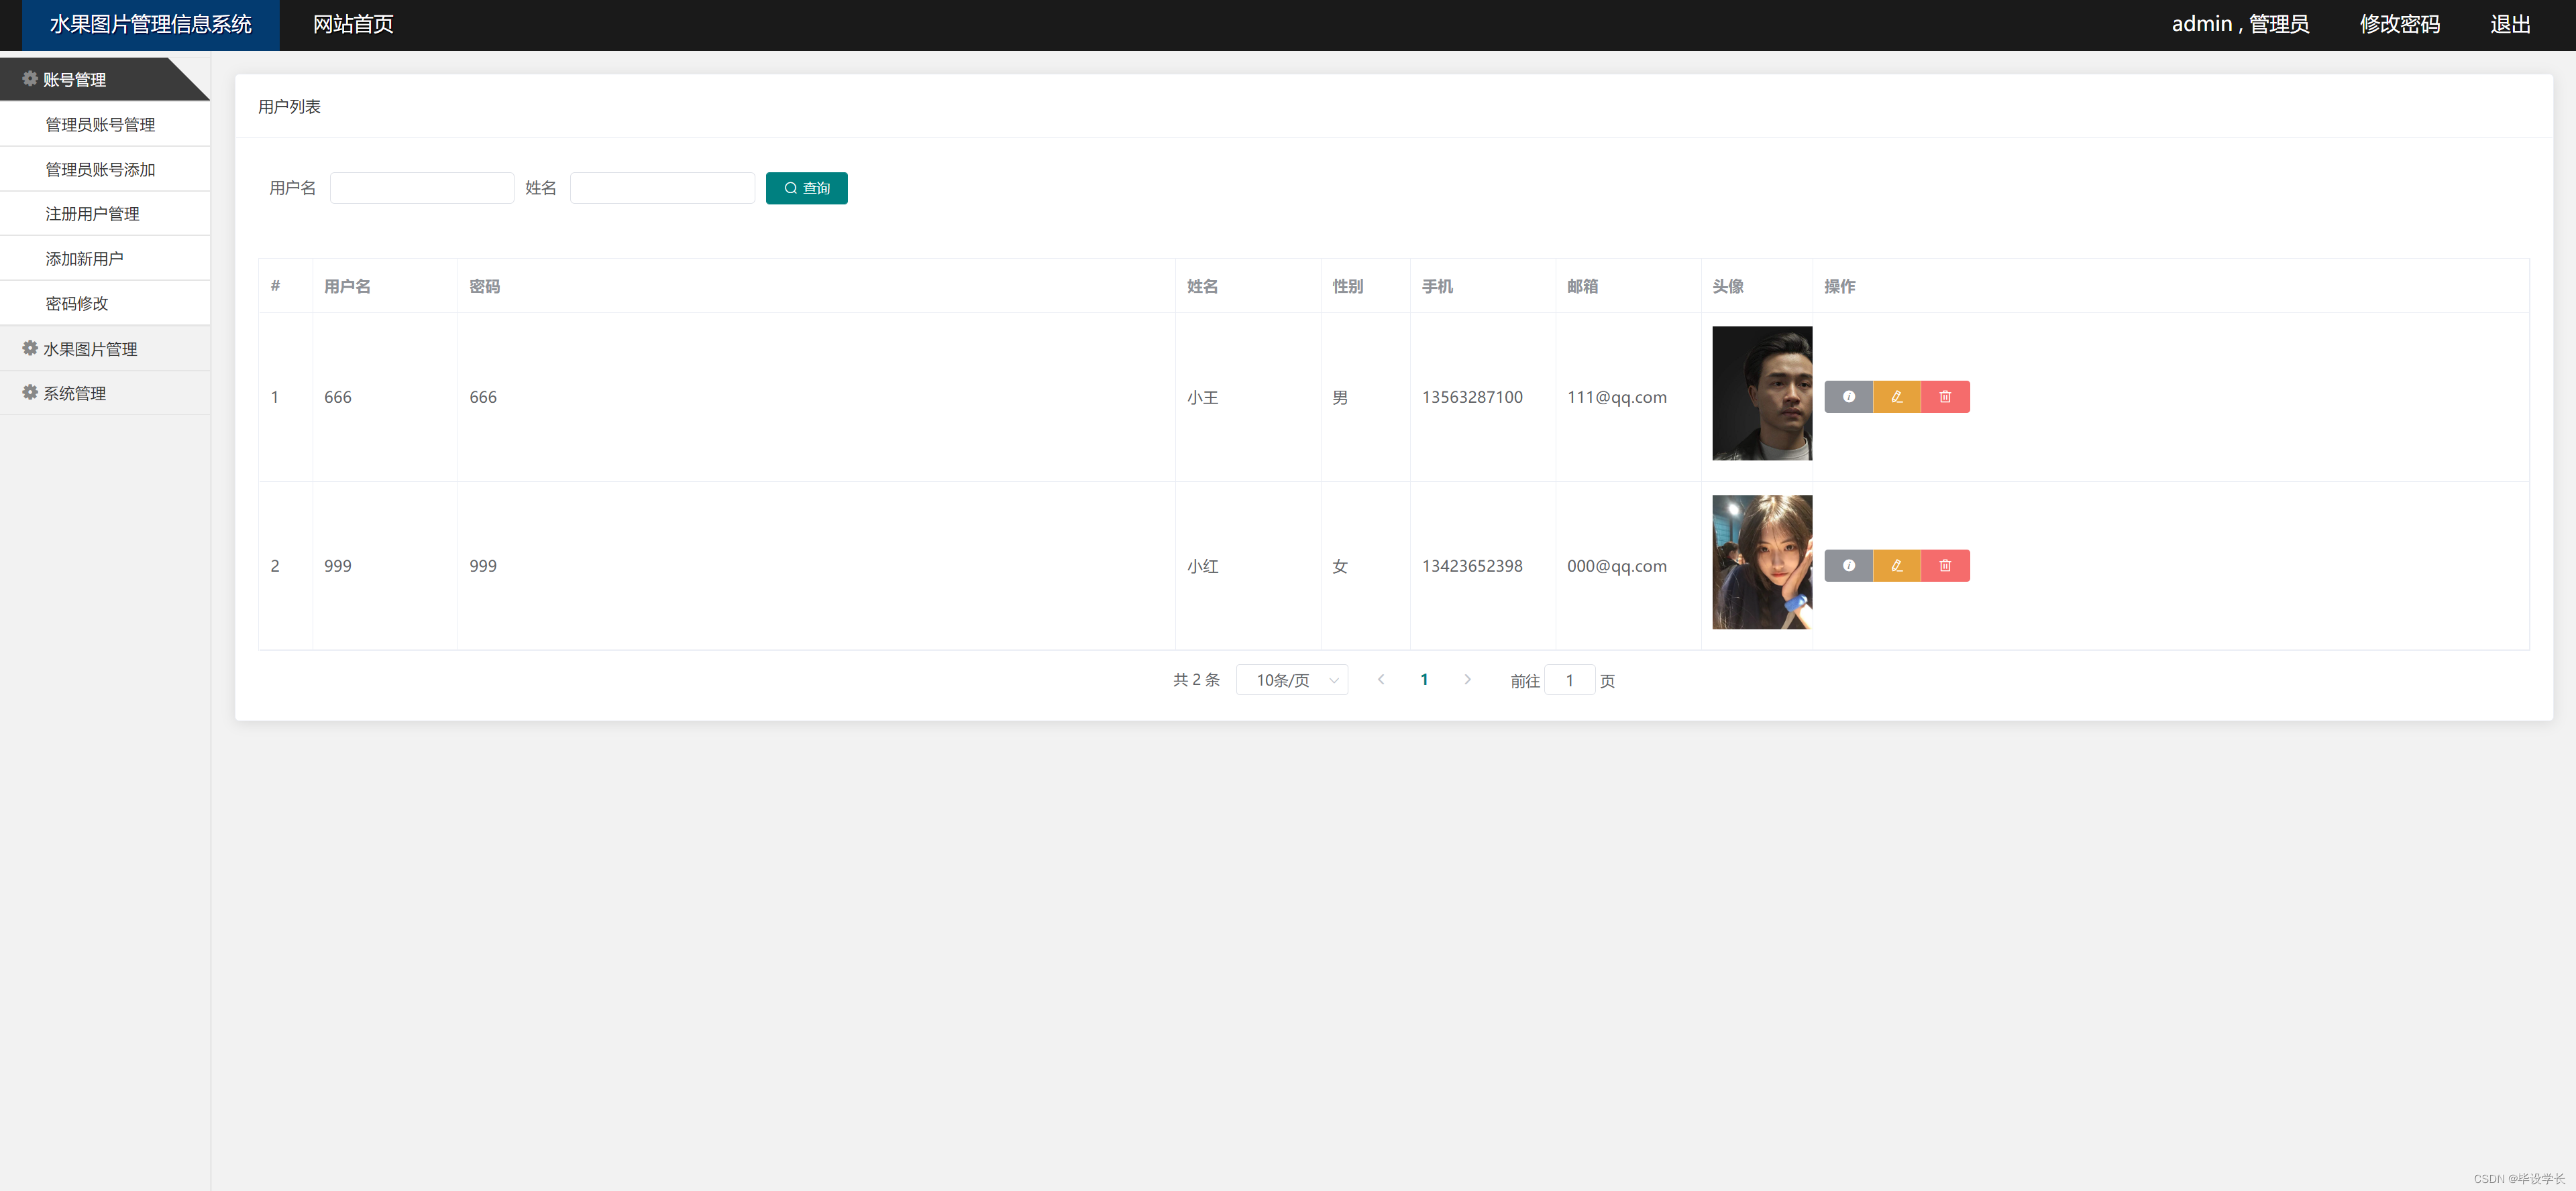Viewport: 2576px width, 1191px height.
Task: Click the gear icon beside 系统管理
Action: click(x=30, y=393)
